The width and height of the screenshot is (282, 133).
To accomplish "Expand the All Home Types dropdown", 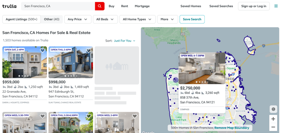I will [x=137, y=19].
